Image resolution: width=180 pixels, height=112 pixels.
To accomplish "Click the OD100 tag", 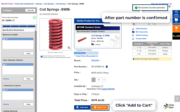I will [x=95, y=53].
